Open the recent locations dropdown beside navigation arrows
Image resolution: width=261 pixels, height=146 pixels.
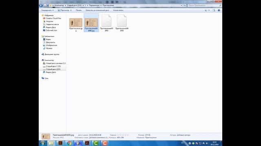(x=48, y=5)
